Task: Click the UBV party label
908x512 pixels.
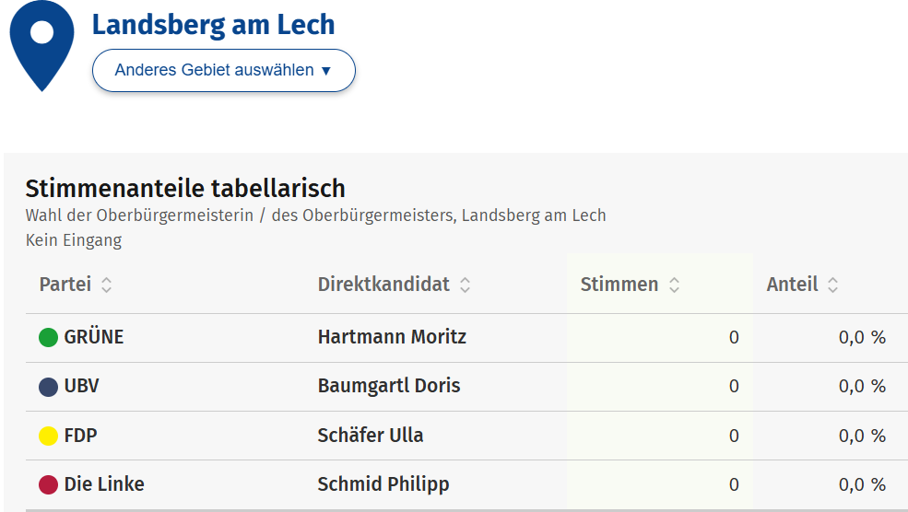Action: pos(81,386)
